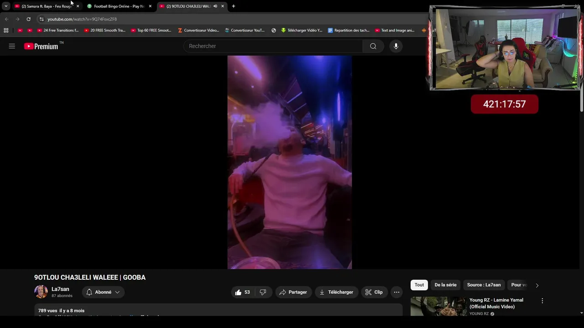
Task: Select the Source : La7san chip
Action: 484,285
